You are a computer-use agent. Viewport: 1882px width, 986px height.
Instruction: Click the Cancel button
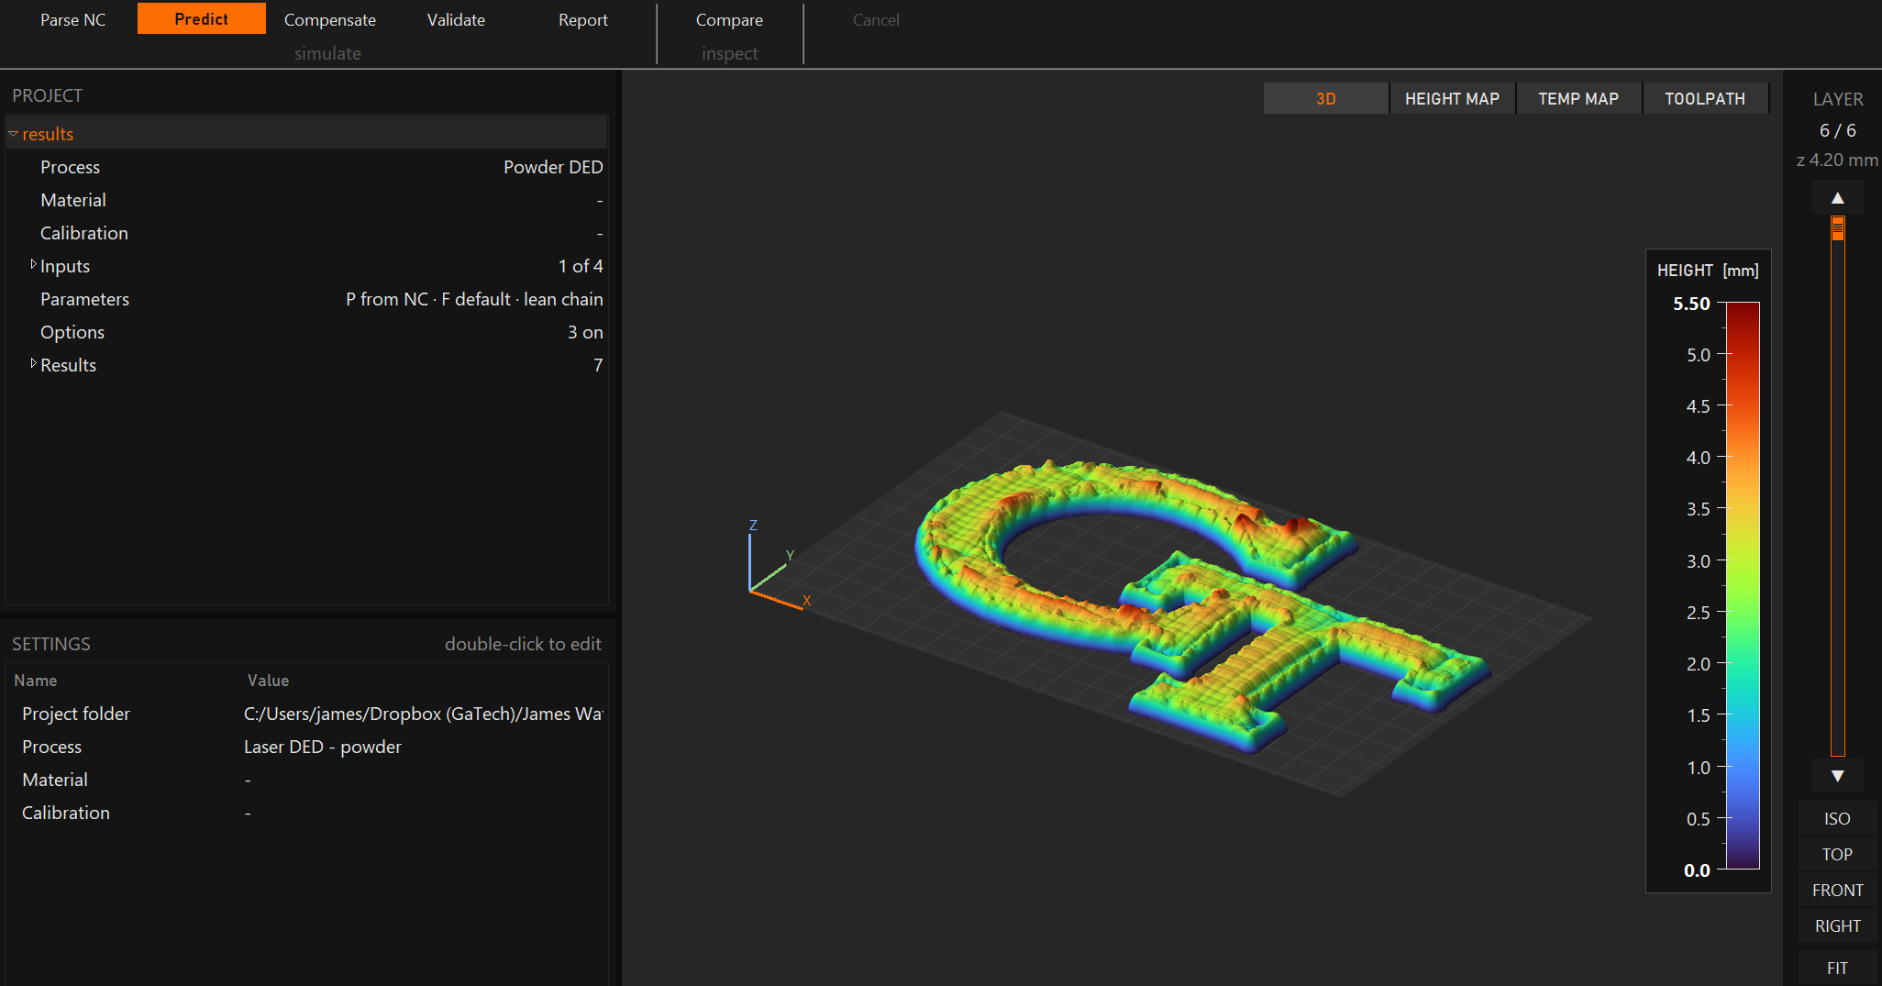pyautogui.click(x=876, y=19)
